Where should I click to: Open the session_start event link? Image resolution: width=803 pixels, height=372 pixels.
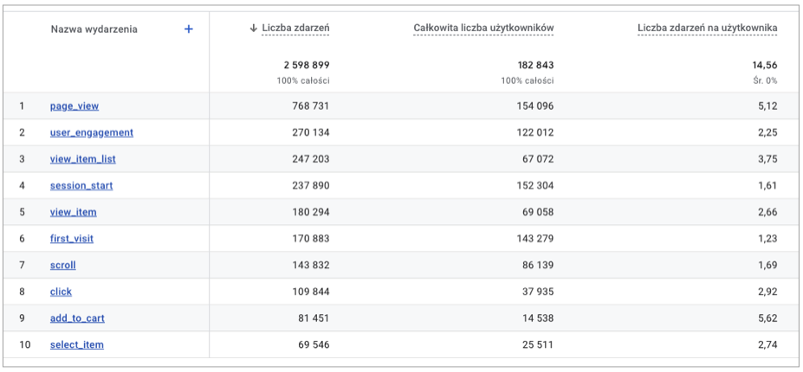point(81,185)
